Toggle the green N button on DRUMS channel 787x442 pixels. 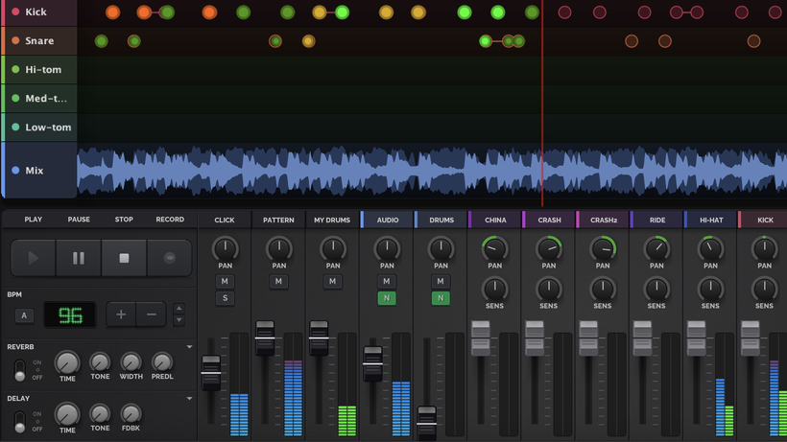click(x=441, y=298)
